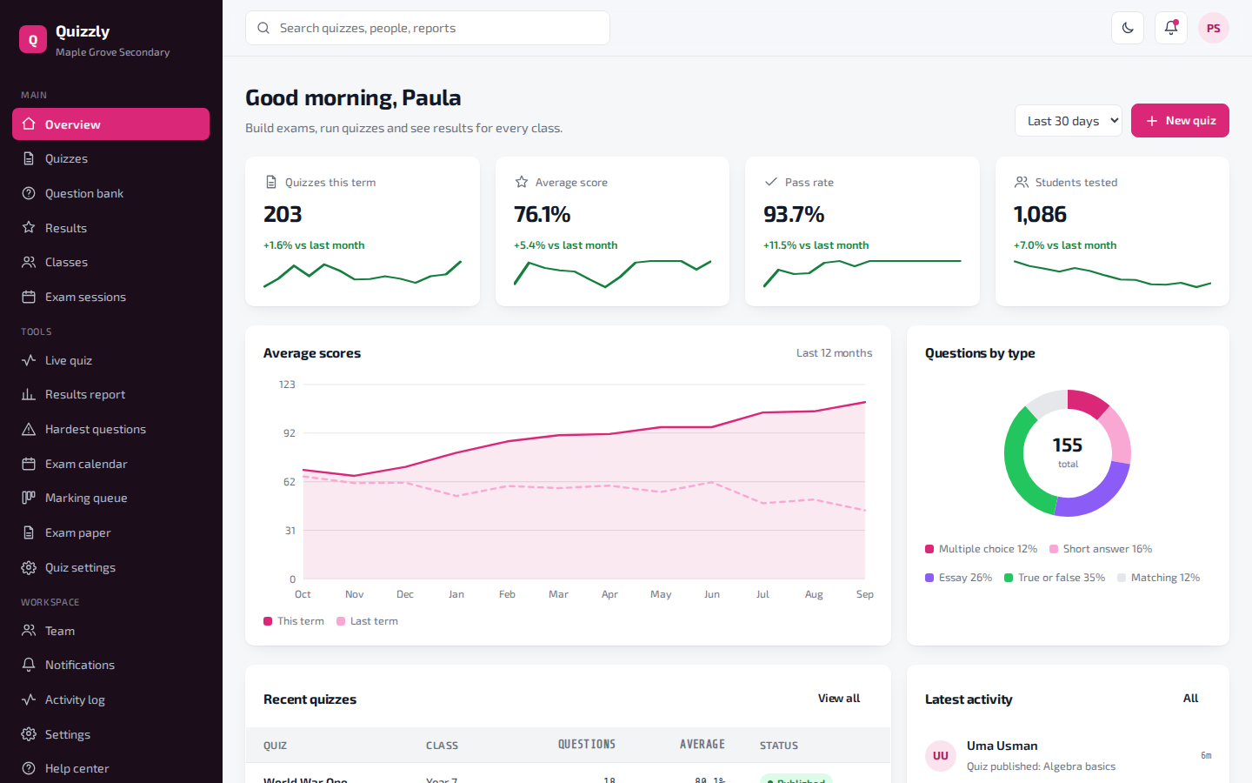Click the Question bank help-circle icon
This screenshot has height=783, width=1252.
(29, 193)
